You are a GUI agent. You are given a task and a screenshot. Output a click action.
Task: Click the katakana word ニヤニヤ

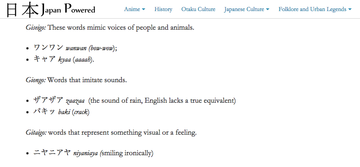click(52, 153)
